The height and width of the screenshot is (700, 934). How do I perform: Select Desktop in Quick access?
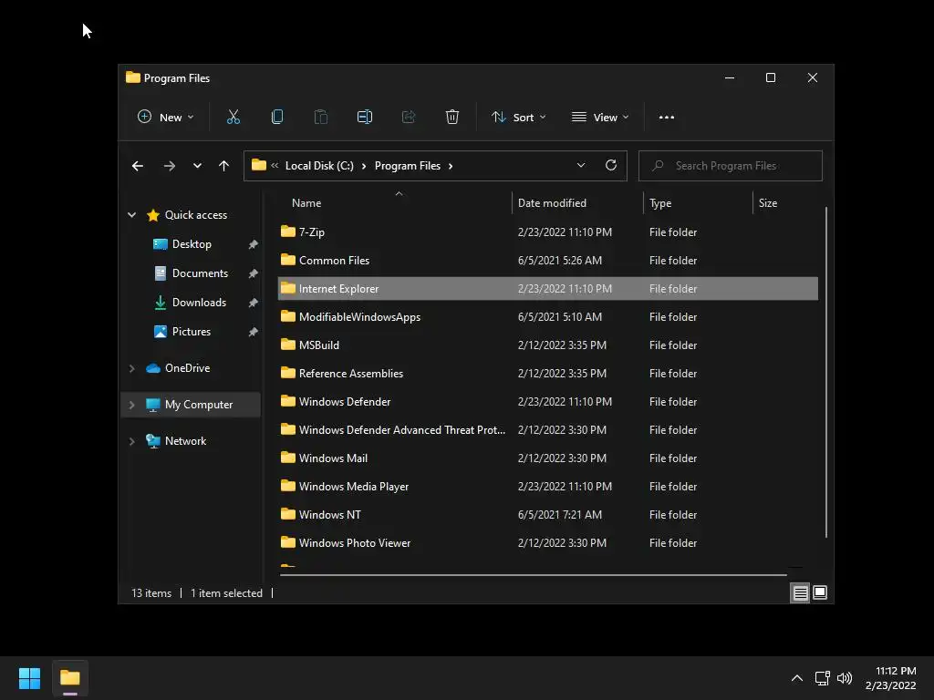click(x=192, y=244)
